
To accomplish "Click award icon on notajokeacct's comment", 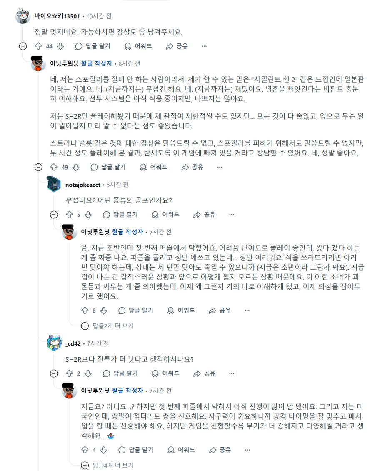I will point(155,215).
